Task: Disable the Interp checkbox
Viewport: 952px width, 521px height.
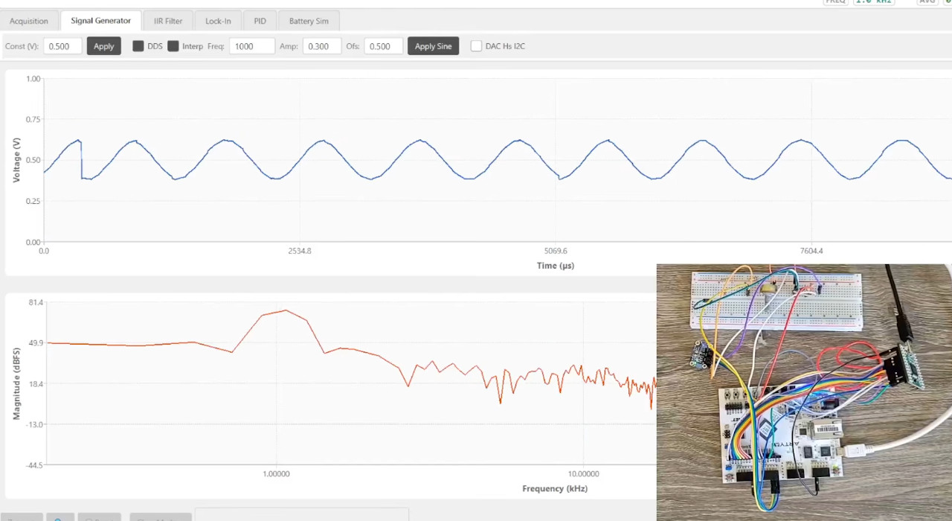Action: click(173, 46)
